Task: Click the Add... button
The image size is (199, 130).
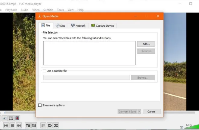Action: pos(146,44)
